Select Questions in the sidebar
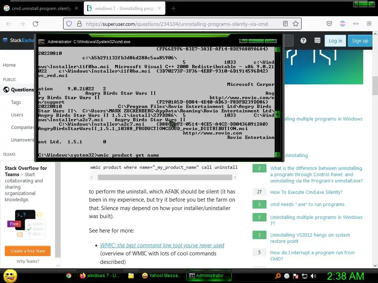Image resolution: width=378 pixels, height=283 pixels. (x=22, y=90)
